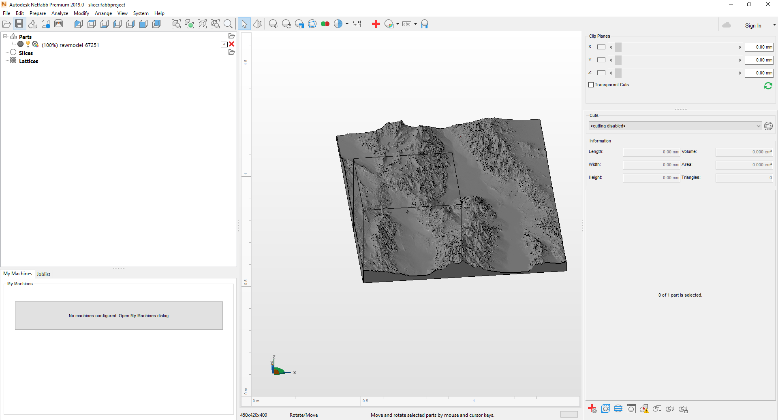Click the magnifier zoom tool

point(228,24)
